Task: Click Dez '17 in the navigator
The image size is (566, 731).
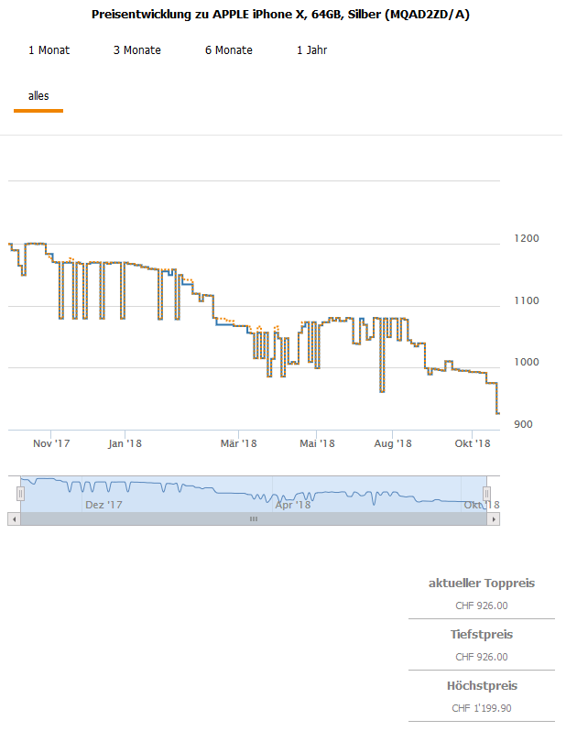Action: pyautogui.click(x=103, y=506)
